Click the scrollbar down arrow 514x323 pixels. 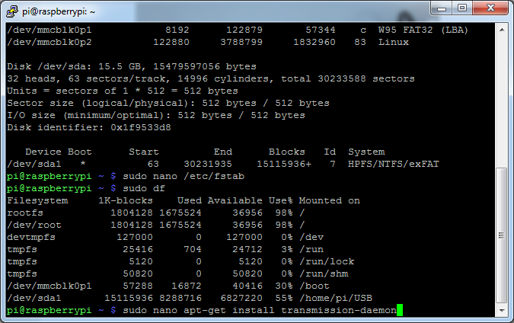click(x=501, y=311)
